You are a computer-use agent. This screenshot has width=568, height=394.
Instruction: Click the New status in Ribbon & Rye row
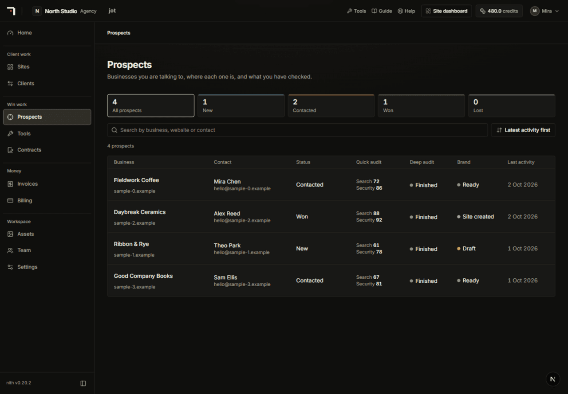tap(302, 249)
